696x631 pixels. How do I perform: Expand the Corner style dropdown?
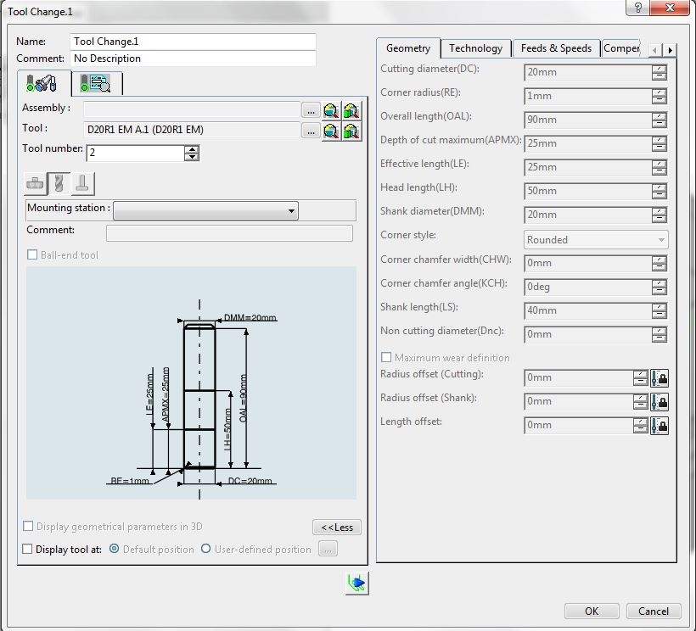coord(661,240)
